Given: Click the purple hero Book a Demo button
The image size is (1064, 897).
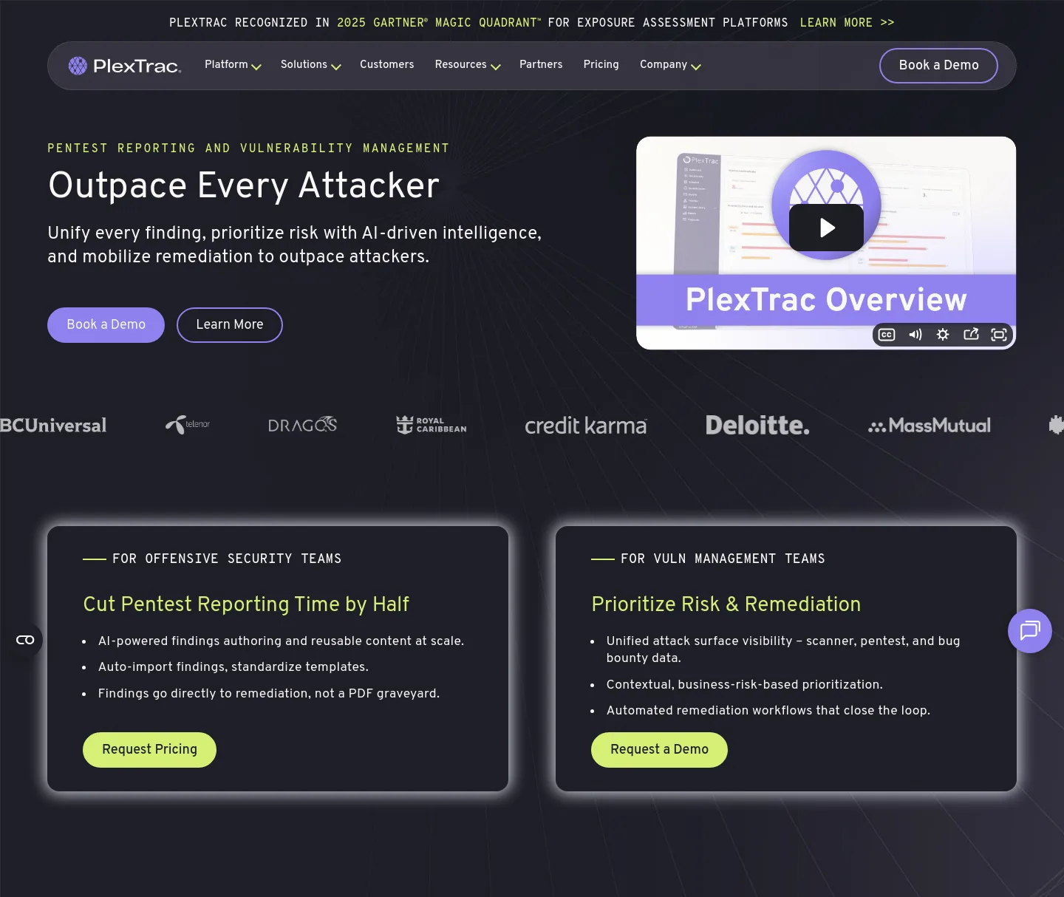Looking at the screenshot, I should click(106, 325).
